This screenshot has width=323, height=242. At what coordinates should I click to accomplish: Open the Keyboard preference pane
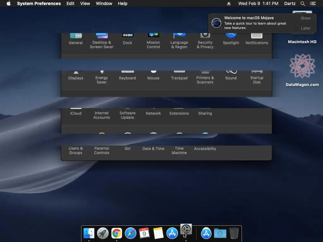(127, 76)
